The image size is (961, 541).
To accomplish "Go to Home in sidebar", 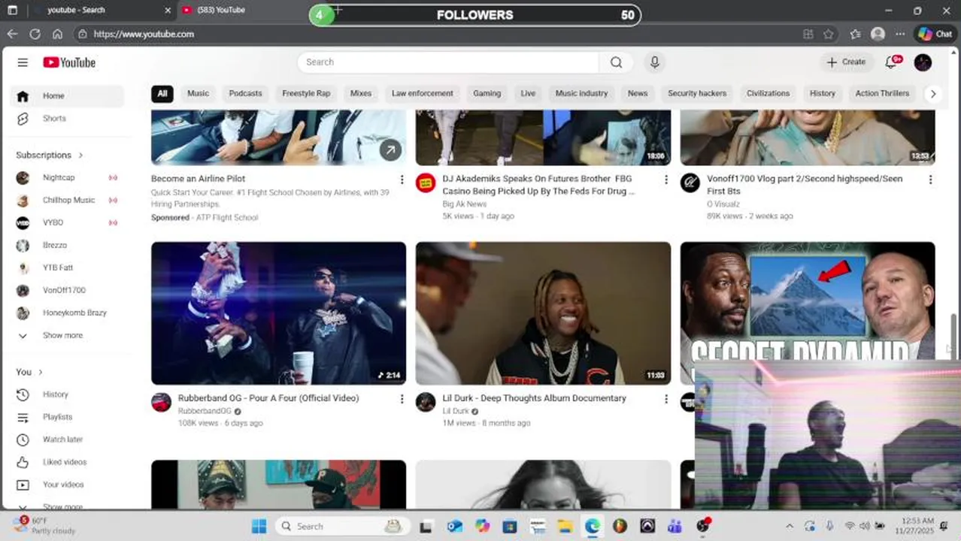I will point(68,96).
